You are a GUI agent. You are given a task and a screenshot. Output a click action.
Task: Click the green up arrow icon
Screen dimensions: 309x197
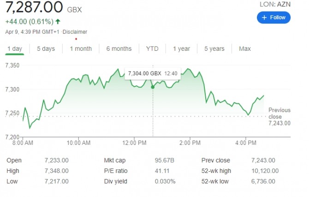[x=58, y=21]
